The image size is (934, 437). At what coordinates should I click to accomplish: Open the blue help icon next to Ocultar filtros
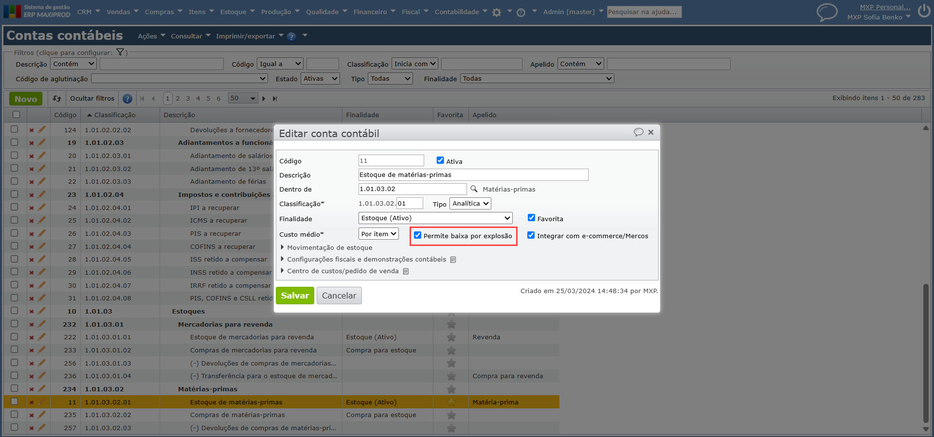click(127, 99)
